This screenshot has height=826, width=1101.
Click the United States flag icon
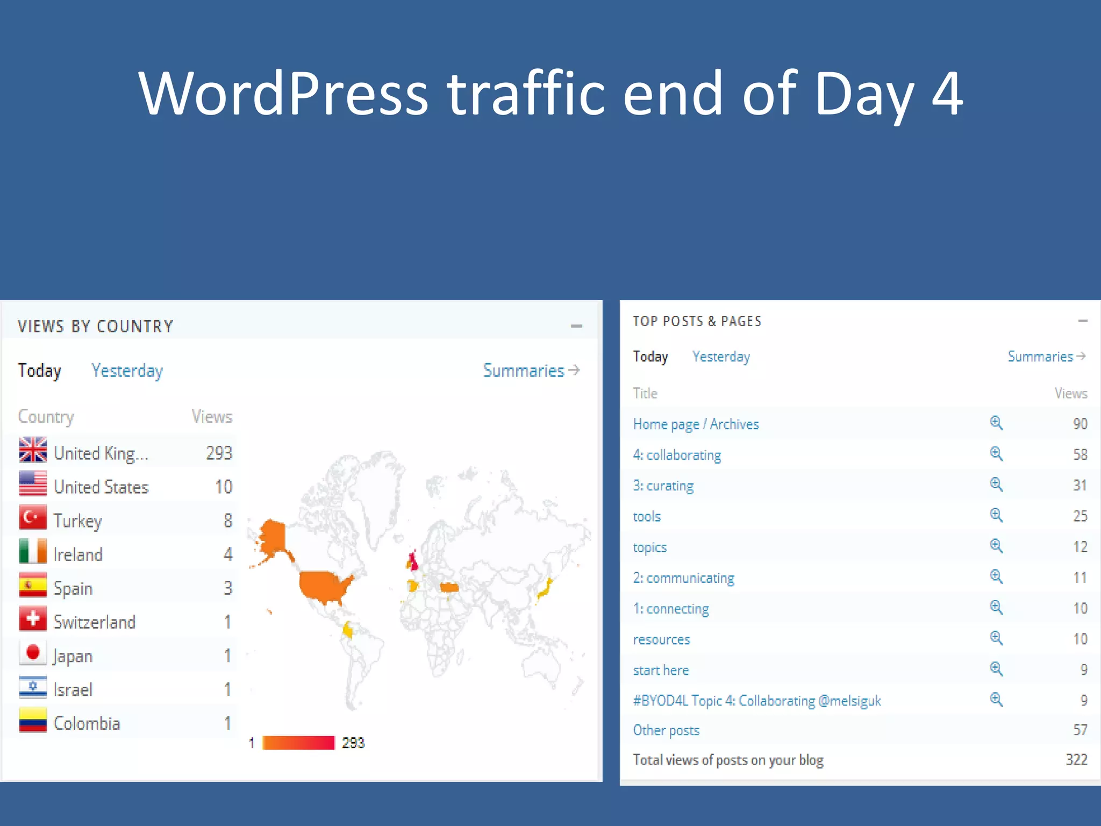pyautogui.click(x=33, y=483)
